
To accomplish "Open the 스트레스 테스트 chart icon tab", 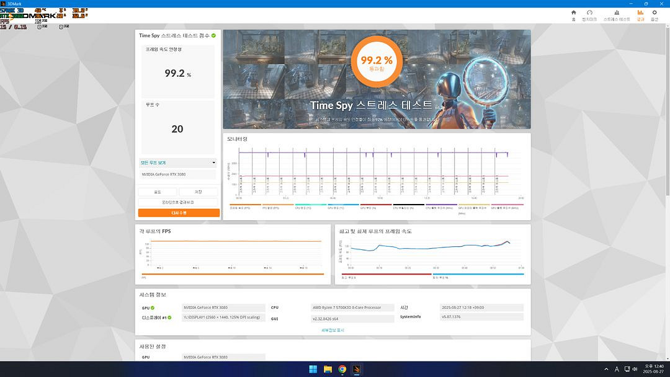I will [617, 16].
